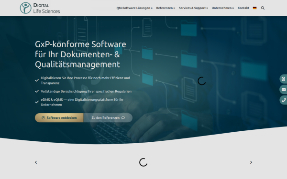This screenshot has height=179, width=287.
Task: Click text 'eDMS & eQMS — eine Digitalisierungsplattform'
Action: pos(77,100)
